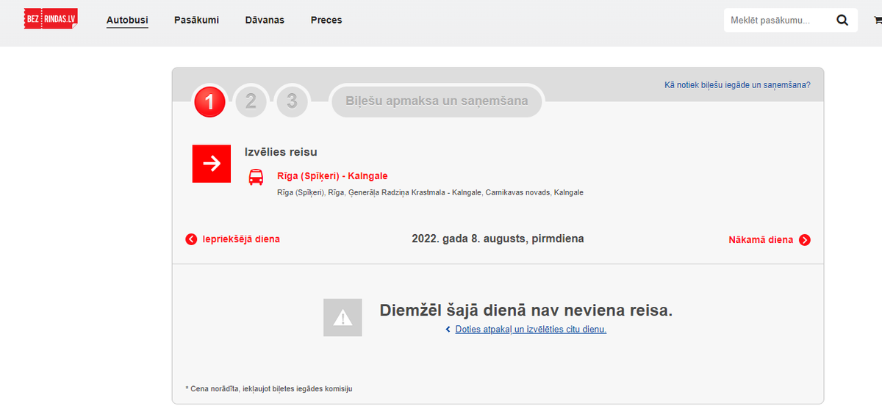Viewport: 882px width, 414px height.
Task: Click the gray warning triangle icon
Action: [x=343, y=317]
